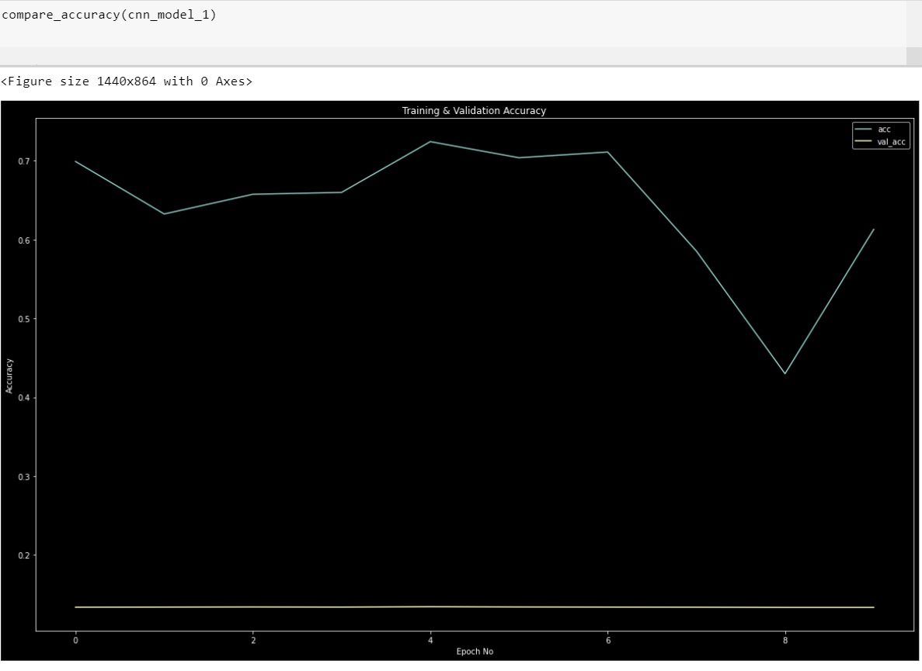Click the x-axis tick label 8
The image size is (922, 671).
point(785,641)
